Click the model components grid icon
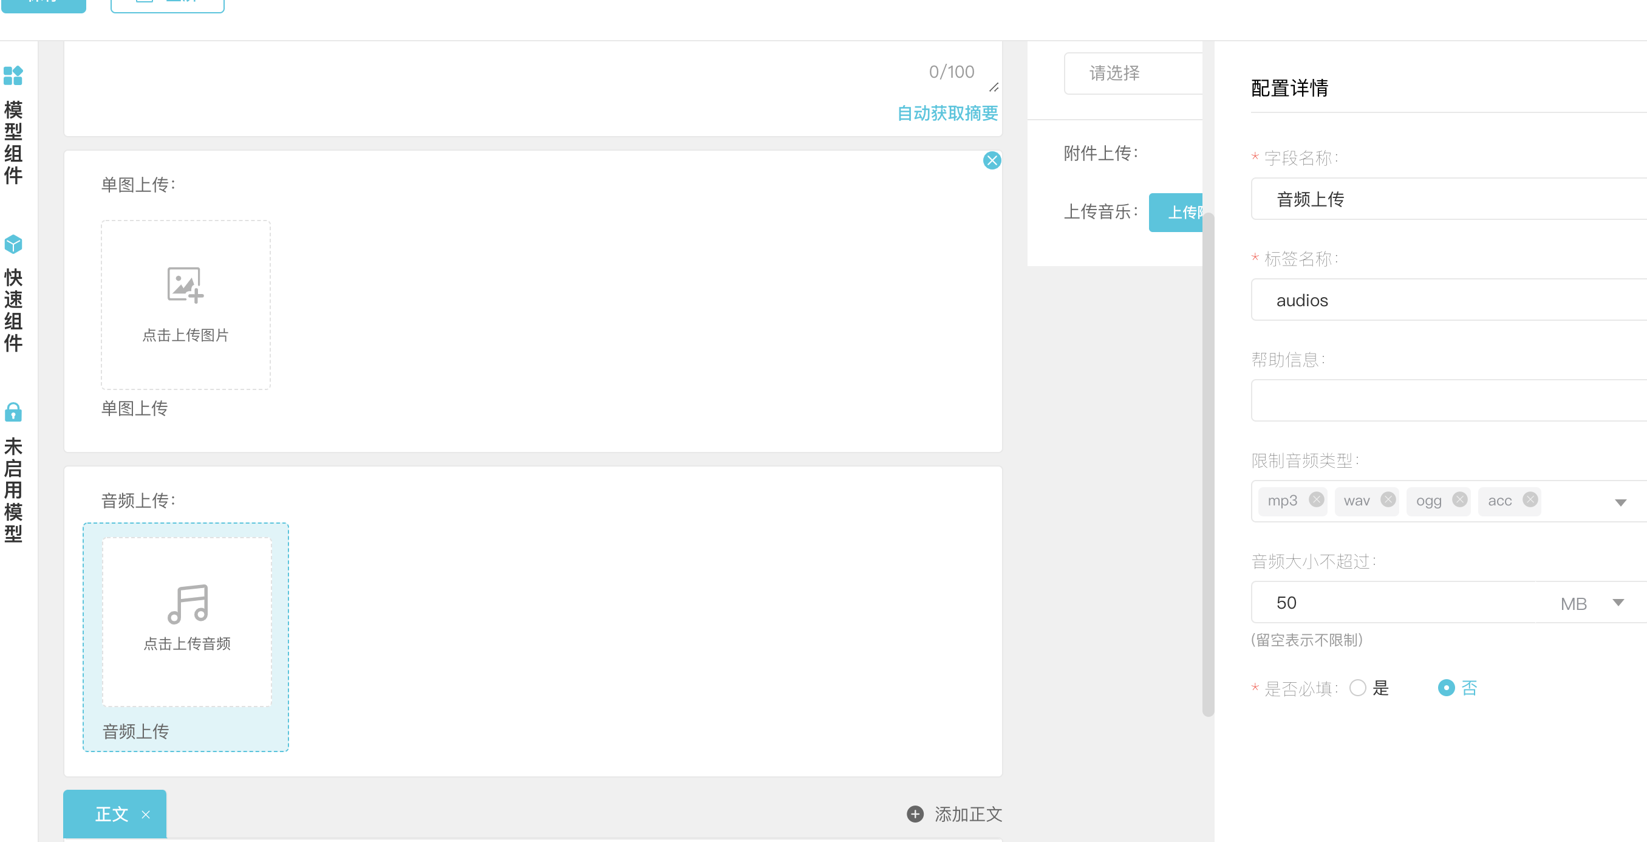This screenshot has width=1647, height=842. tap(13, 75)
